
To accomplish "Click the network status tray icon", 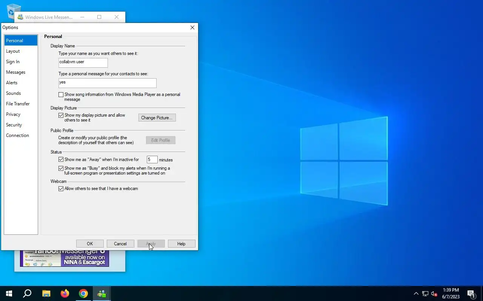I will (x=425, y=293).
